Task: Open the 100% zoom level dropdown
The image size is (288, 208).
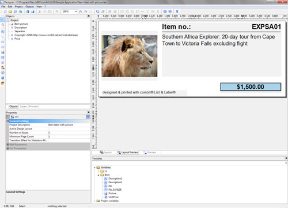Action: (x=75, y=12)
